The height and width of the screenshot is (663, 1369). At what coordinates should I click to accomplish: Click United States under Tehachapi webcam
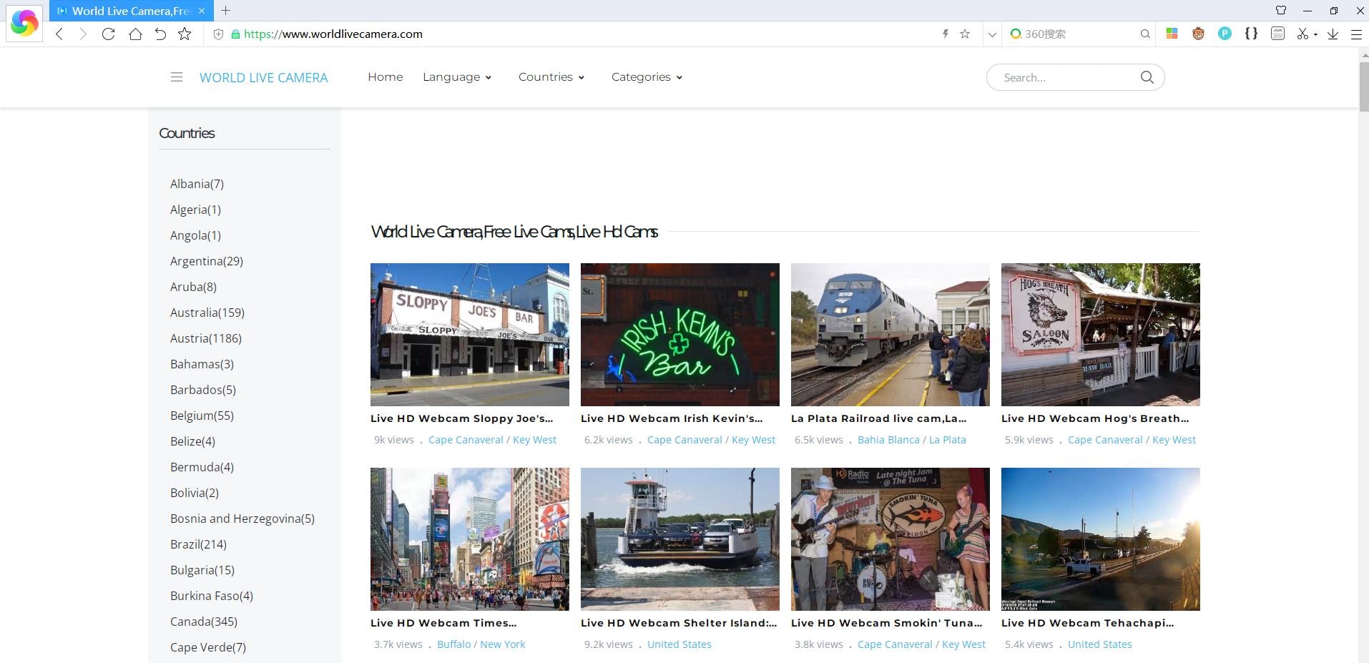(1100, 644)
